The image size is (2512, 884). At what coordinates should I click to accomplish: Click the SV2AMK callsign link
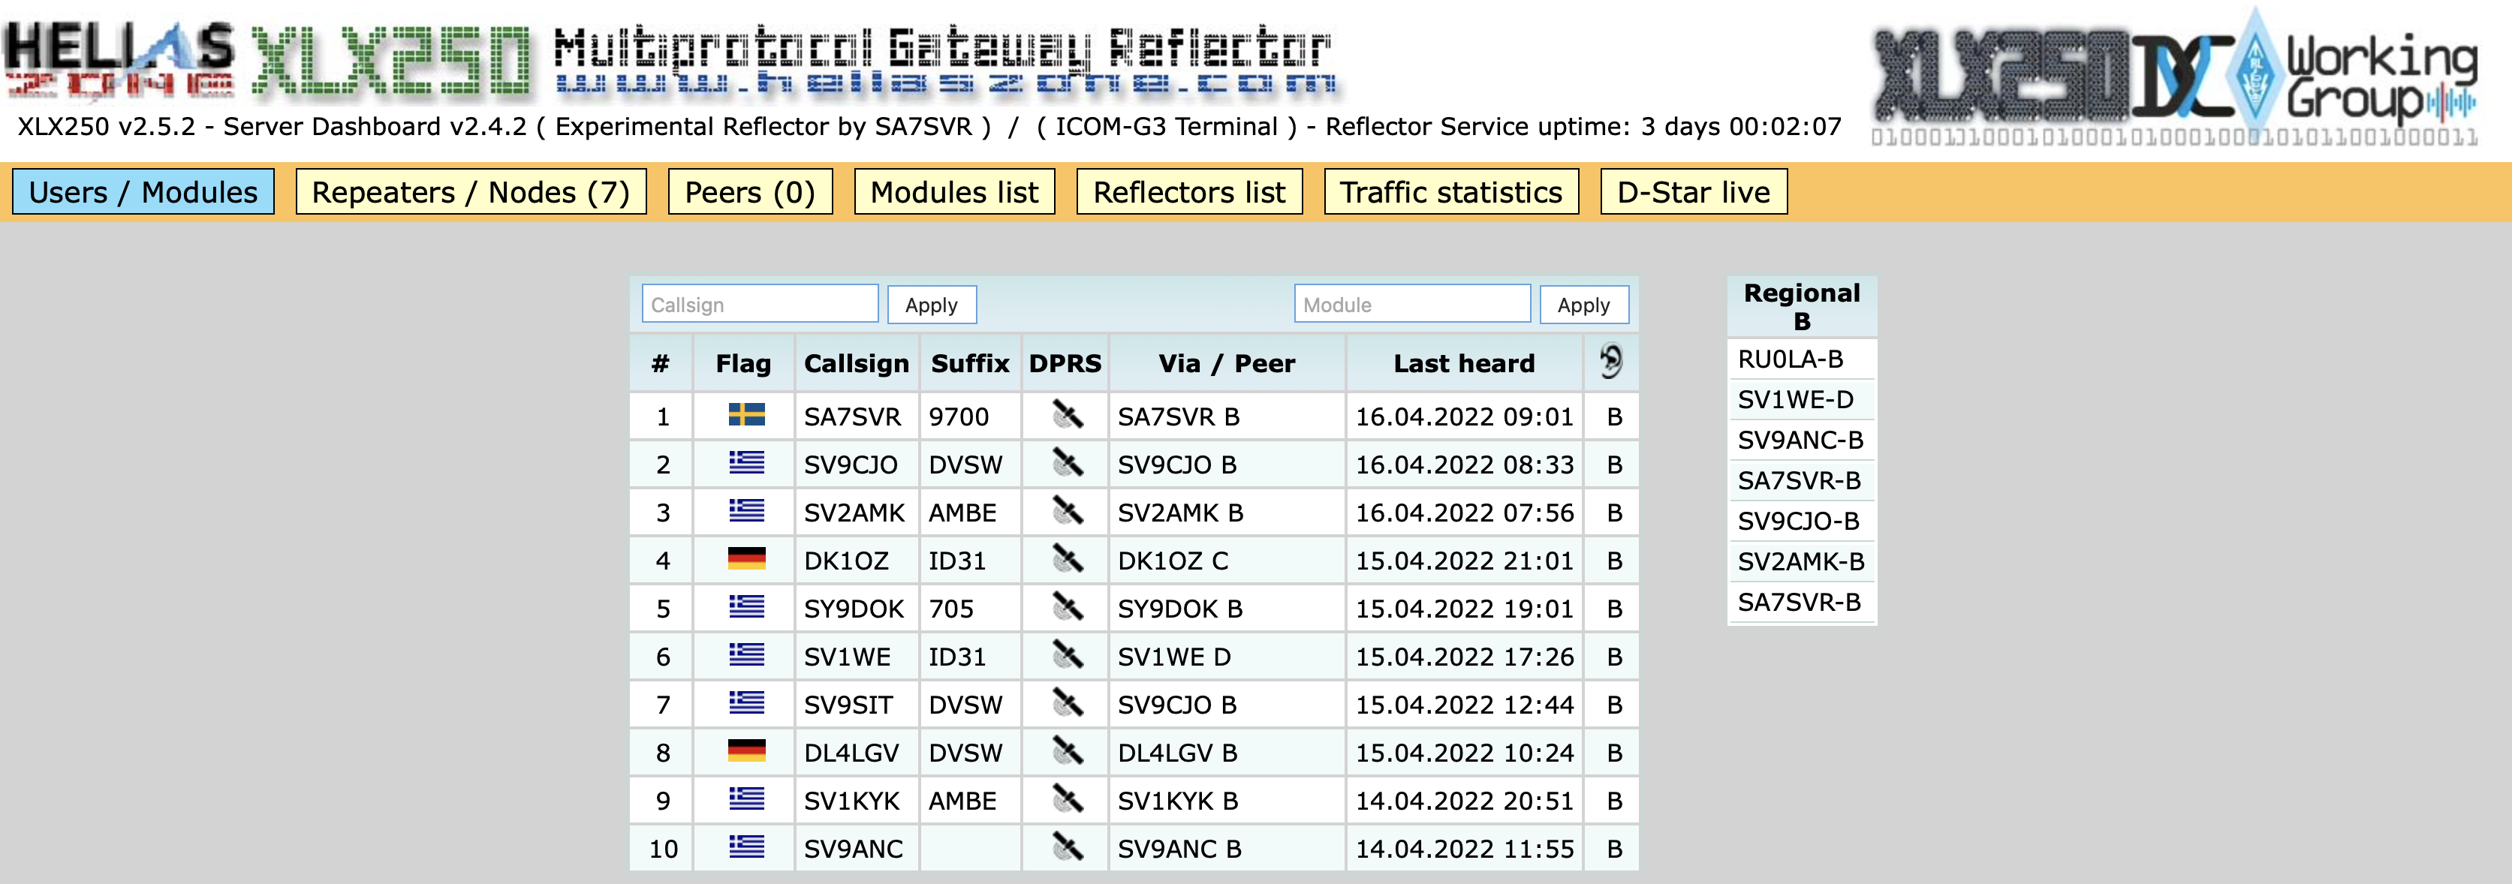tap(854, 513)
